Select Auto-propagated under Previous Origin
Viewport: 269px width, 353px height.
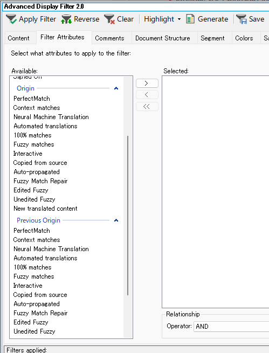pyautogui.click(x=37, y=304)
